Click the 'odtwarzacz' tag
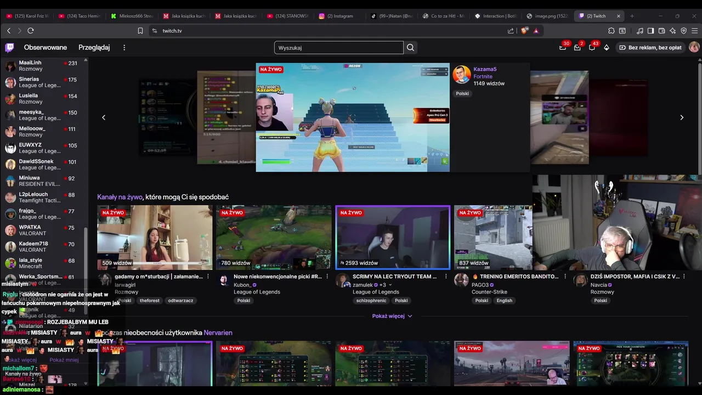 [180, 301]
